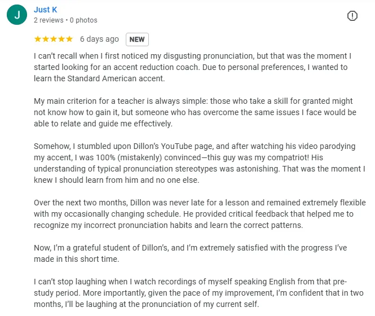The image size is (375, 316).
Task: Click the 'Over the next two months' paragraph
Action: [200, 214]
